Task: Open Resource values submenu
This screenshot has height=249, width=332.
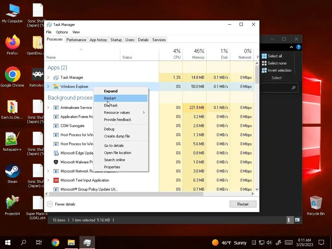Action: pyautogui.click(x=121, y=113)
